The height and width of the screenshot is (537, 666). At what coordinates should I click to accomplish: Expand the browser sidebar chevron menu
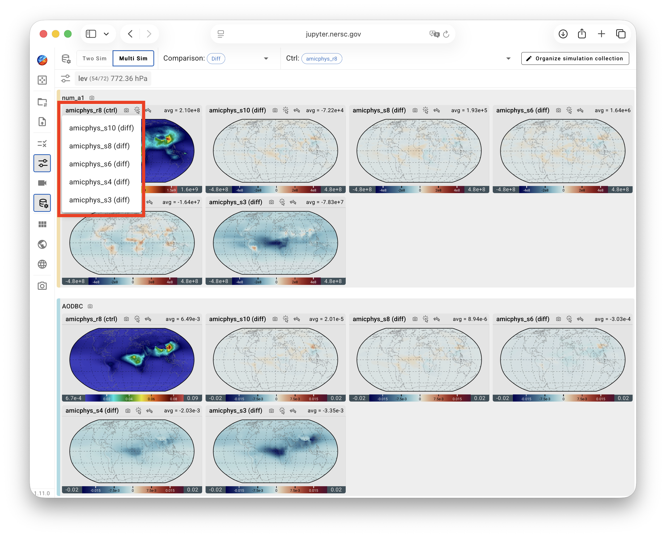click(x=106, y=34)
